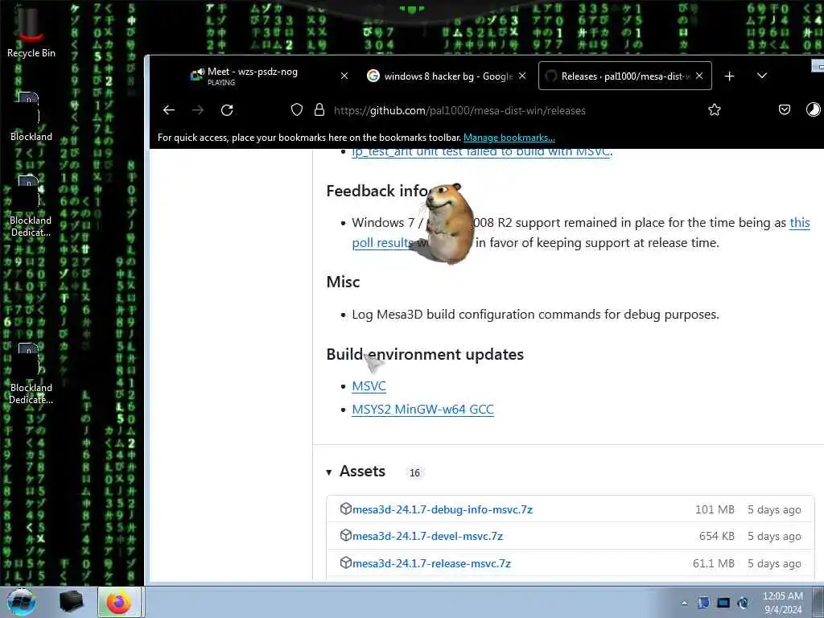
Task: Click the grayed-out forward arrow
Action: 198,109
